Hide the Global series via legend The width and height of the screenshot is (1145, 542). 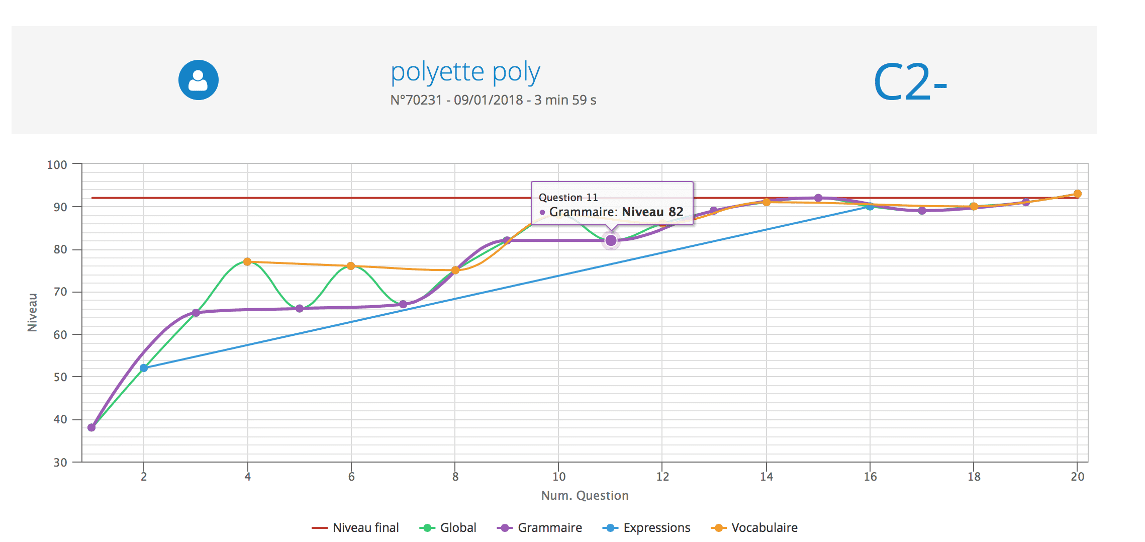(448, 527)
